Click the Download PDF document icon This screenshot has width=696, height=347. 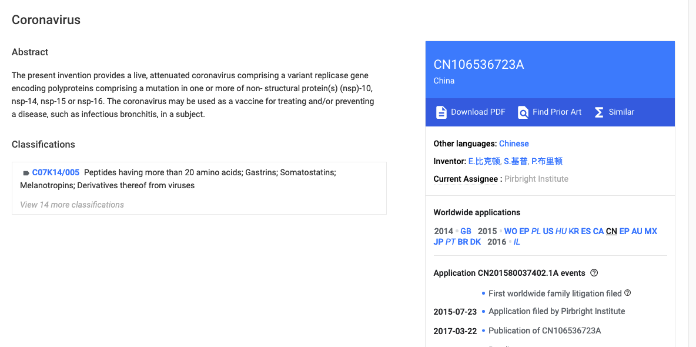(x=441, y=112)
